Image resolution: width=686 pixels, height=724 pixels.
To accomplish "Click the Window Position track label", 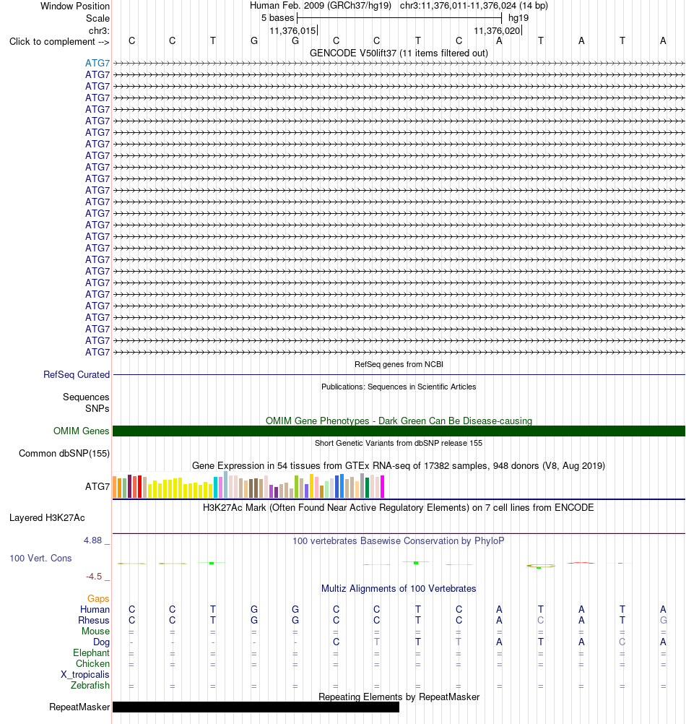I will [x=74, y=6].
